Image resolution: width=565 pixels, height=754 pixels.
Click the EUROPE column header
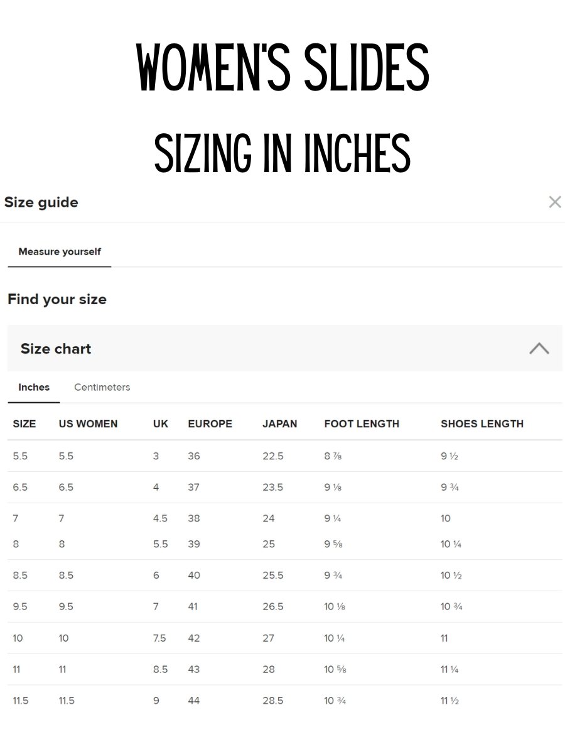[210, 423]
